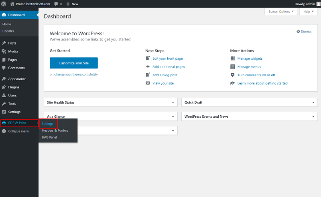Open the Screen Options dropdown

(x=281, y=12)
